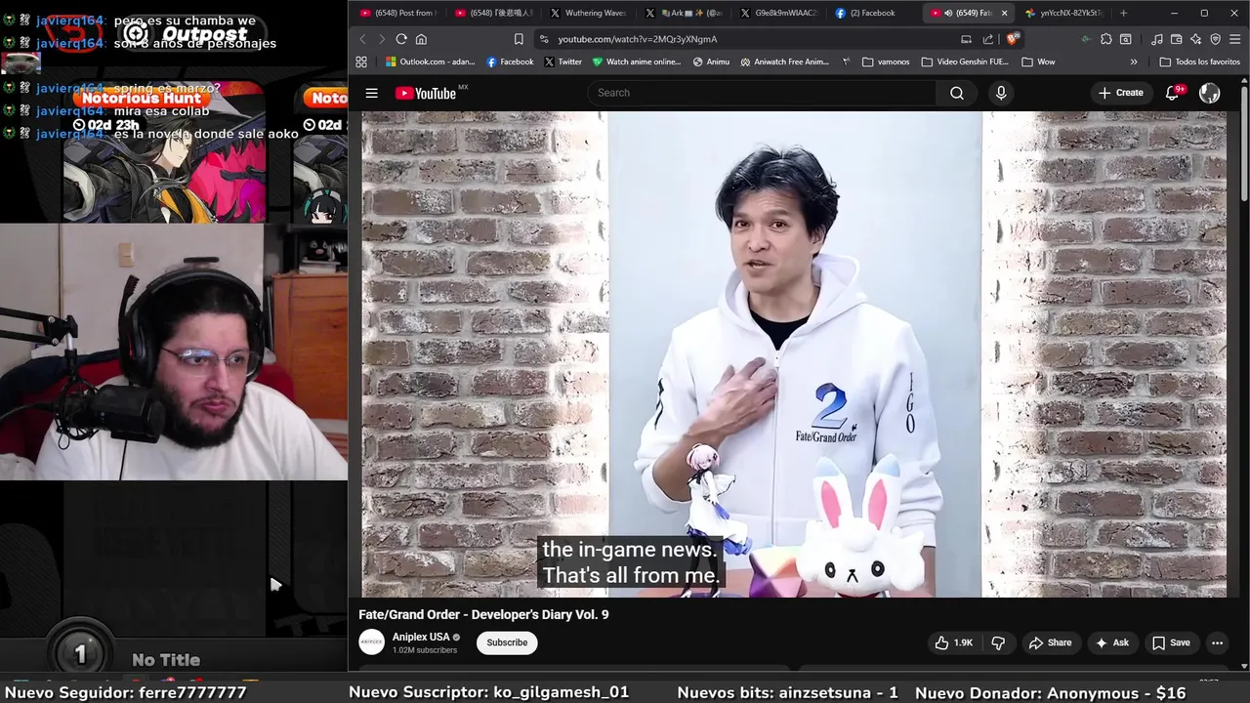Viewport: 1250px width, 703px height.
Task: Open the Video Genshin FUE bookmarks folder
Action: (963, 62)
